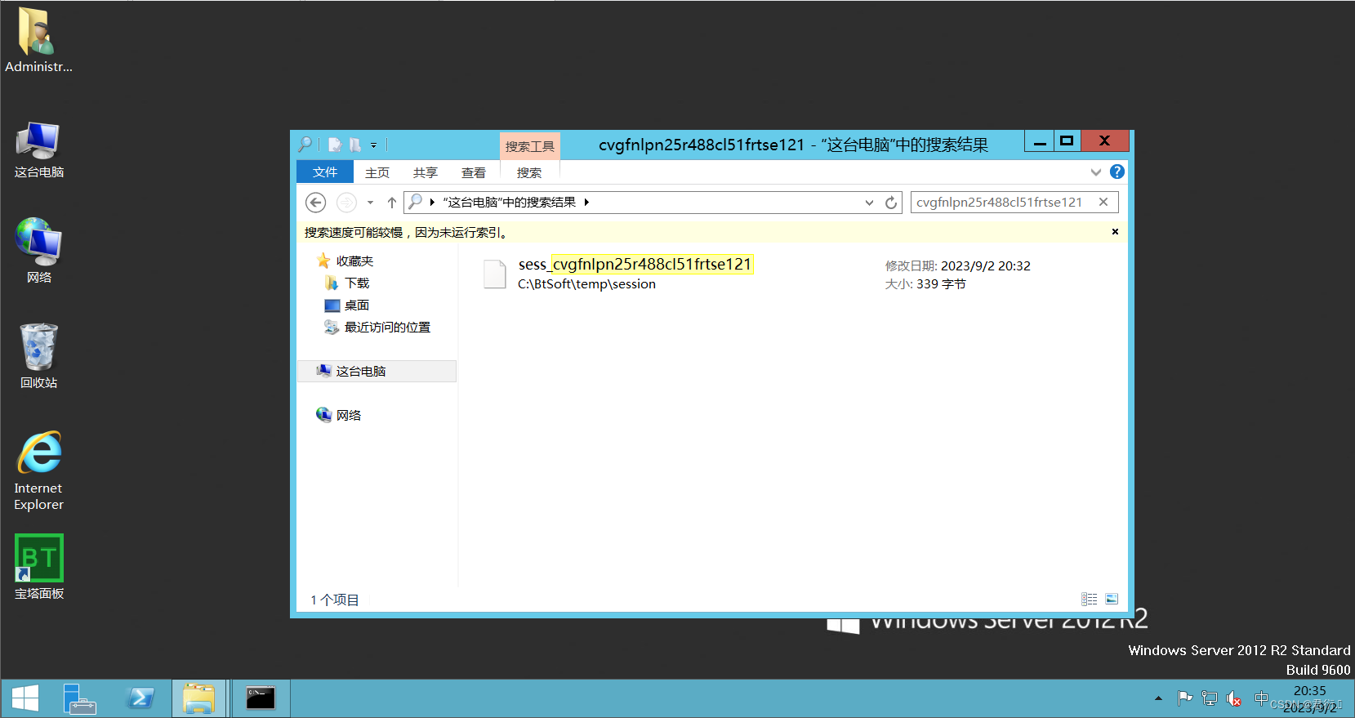This screenshot has height=718, width=1355.
Task: Close the Explorer search results window
Action: [x=1104, y=140]
